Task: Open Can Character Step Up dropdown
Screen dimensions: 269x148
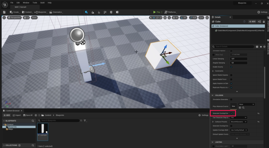Action: [x=239, y=117]
